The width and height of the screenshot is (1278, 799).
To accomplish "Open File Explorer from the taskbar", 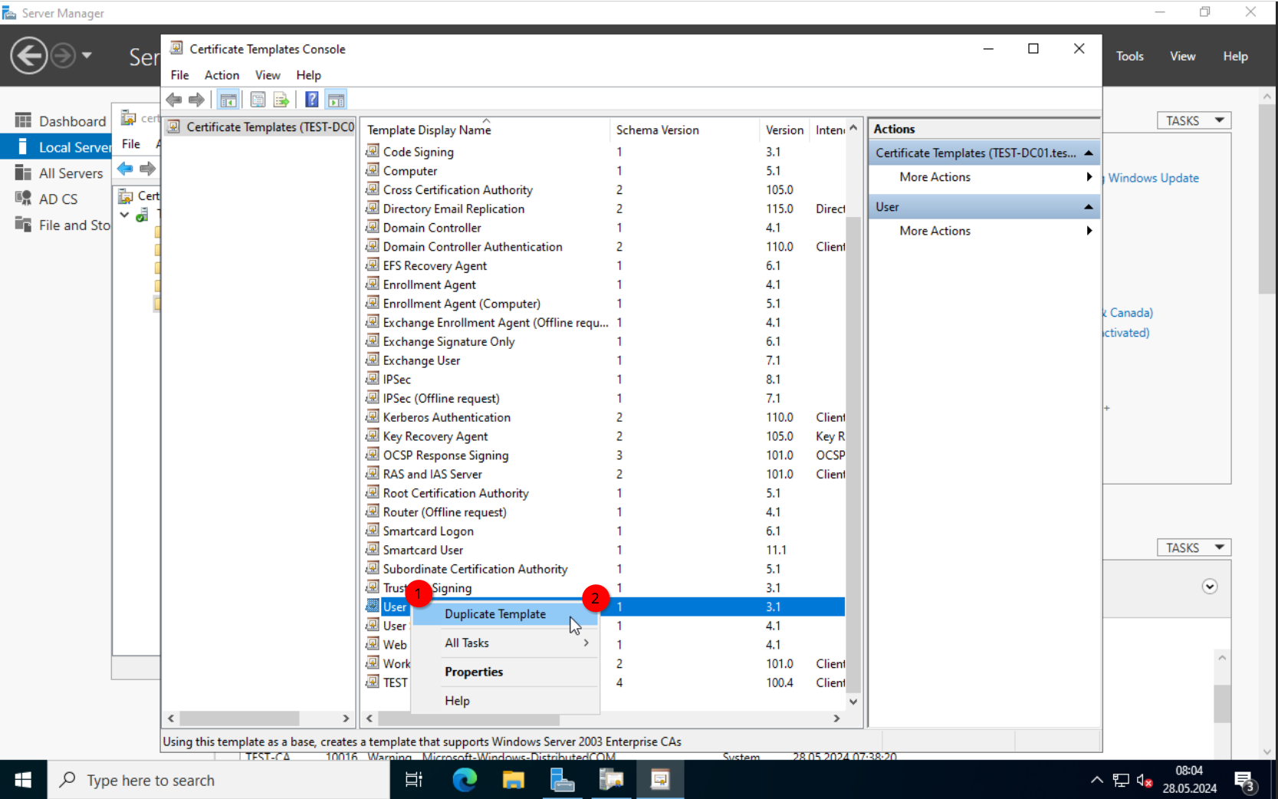I will [513, 780].
